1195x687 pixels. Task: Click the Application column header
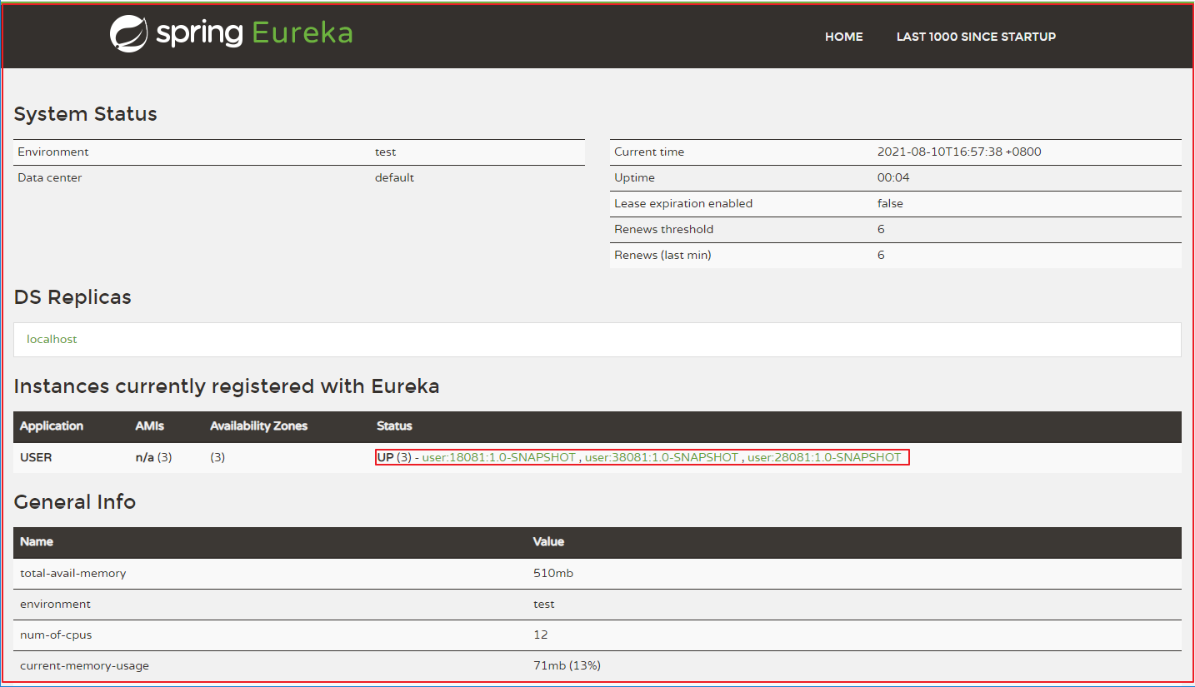pos(52,426)
